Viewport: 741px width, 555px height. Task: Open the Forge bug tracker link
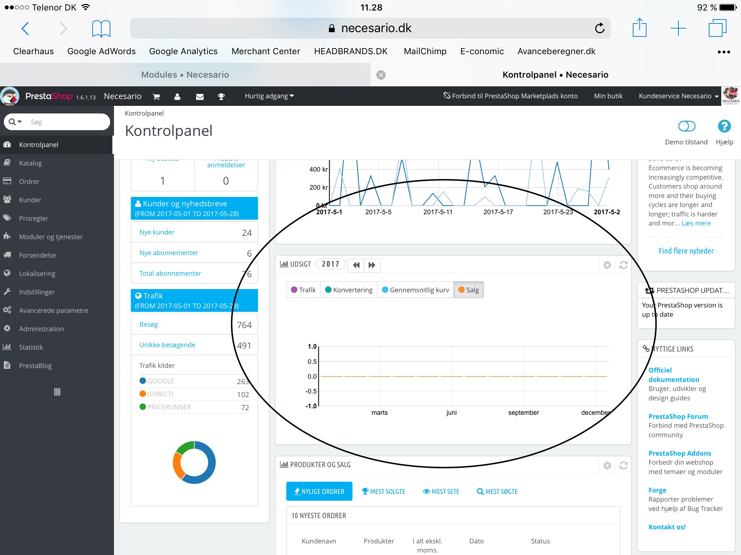657,490
